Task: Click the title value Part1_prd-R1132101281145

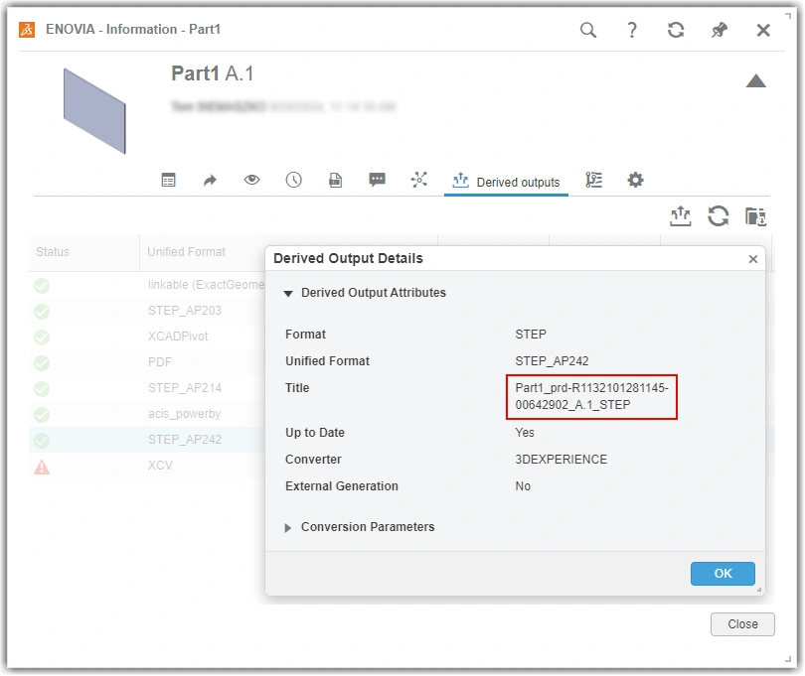Action: point(591,396)
